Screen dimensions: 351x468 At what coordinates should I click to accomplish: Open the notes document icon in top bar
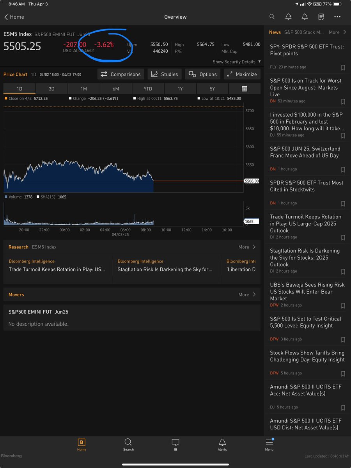(x=321, y=17)
